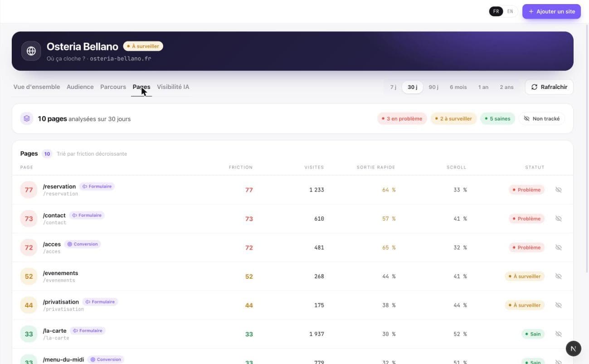Image resolution: width=589 pixels, height=364 pixels.
Task: Select the 7 j time range
Action: pyautogui.click(x=393, y=87)
